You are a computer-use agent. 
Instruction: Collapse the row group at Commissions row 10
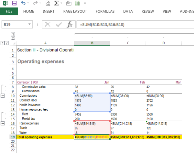pos(3,96)
